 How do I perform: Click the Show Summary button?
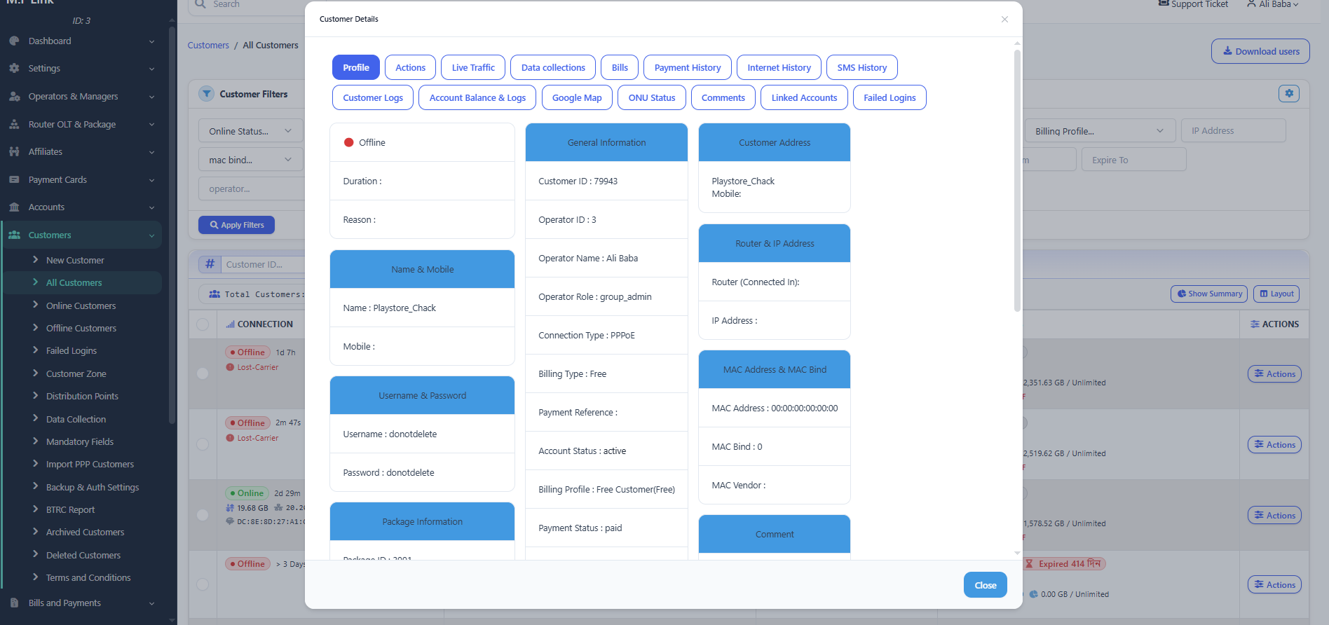[x=1209, y=294]
